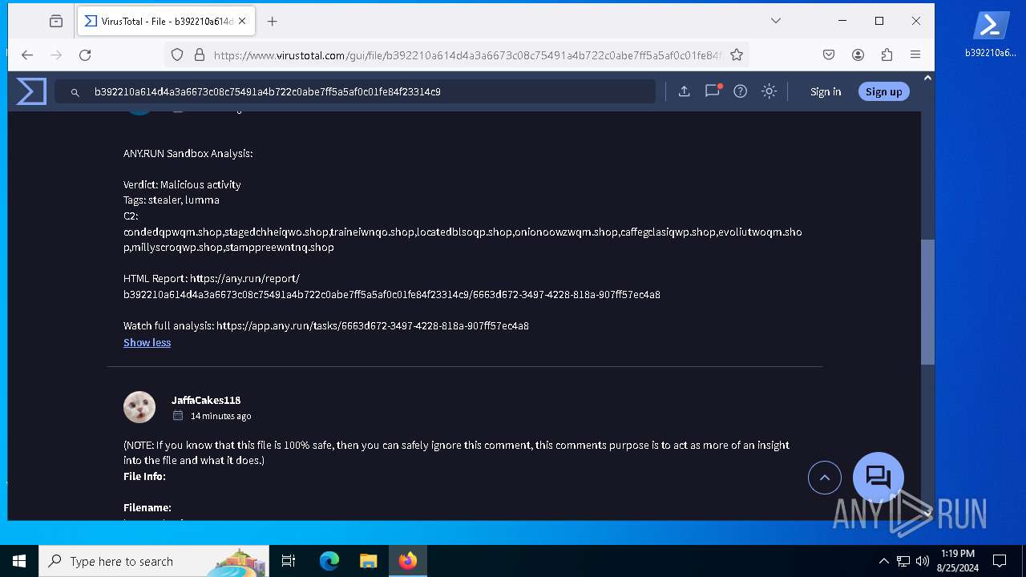Click the "File Info:" heading
1026x577 pixels.
[144, 476]
